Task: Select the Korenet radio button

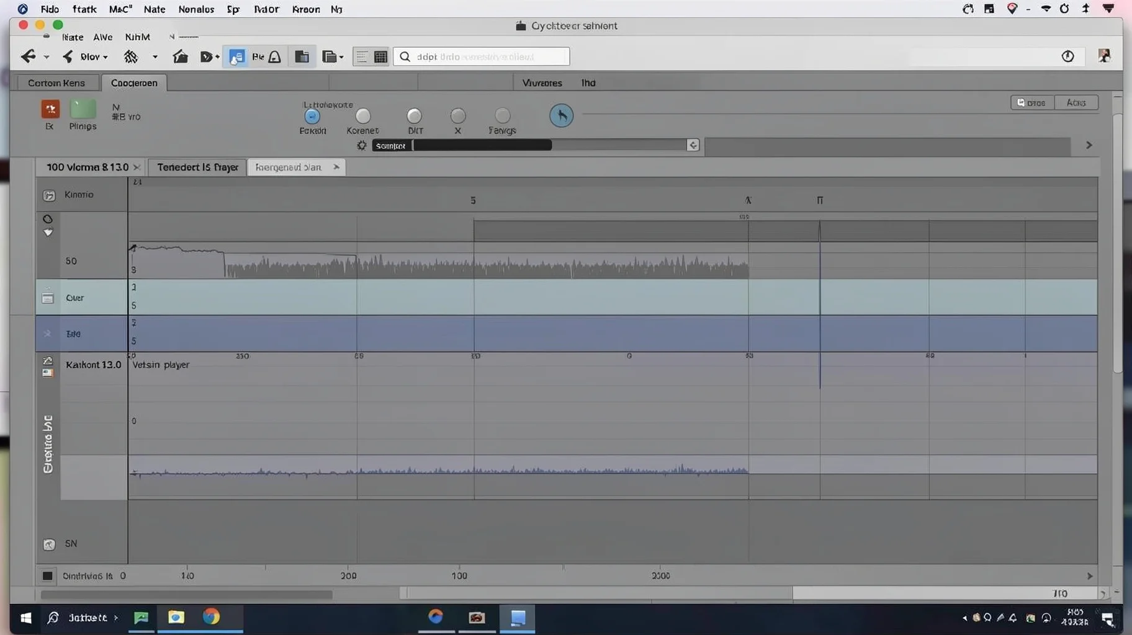Action: point(363,116)
